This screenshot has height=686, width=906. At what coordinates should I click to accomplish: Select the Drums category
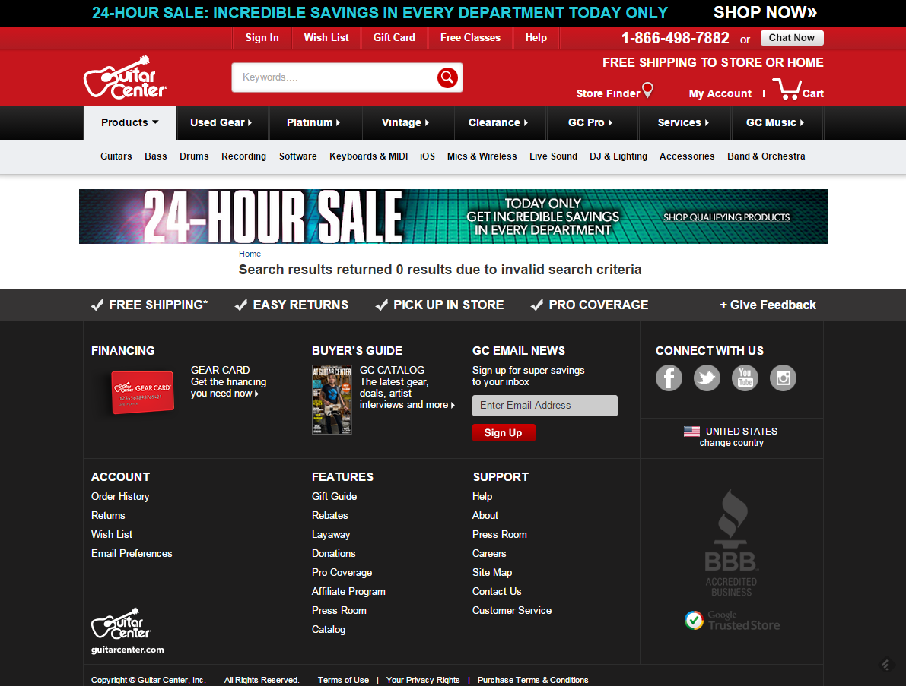[x=194, y=156]
